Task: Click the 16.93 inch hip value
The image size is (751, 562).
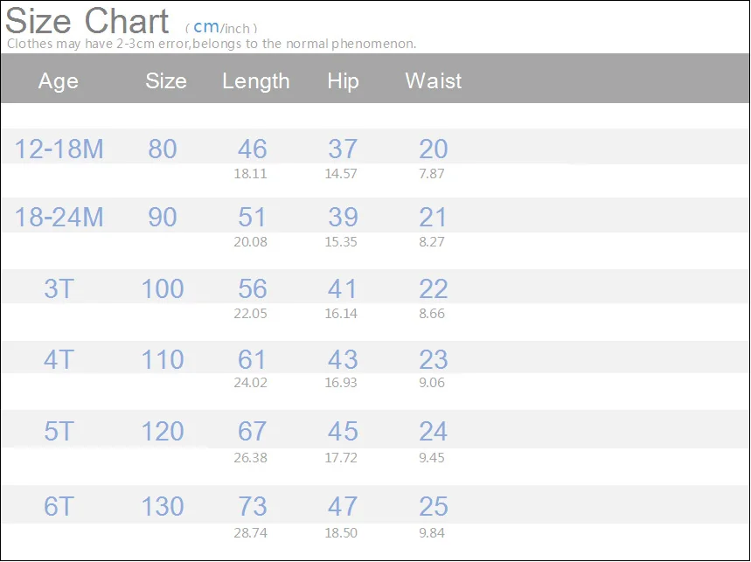Action: [x=341, y=383]
